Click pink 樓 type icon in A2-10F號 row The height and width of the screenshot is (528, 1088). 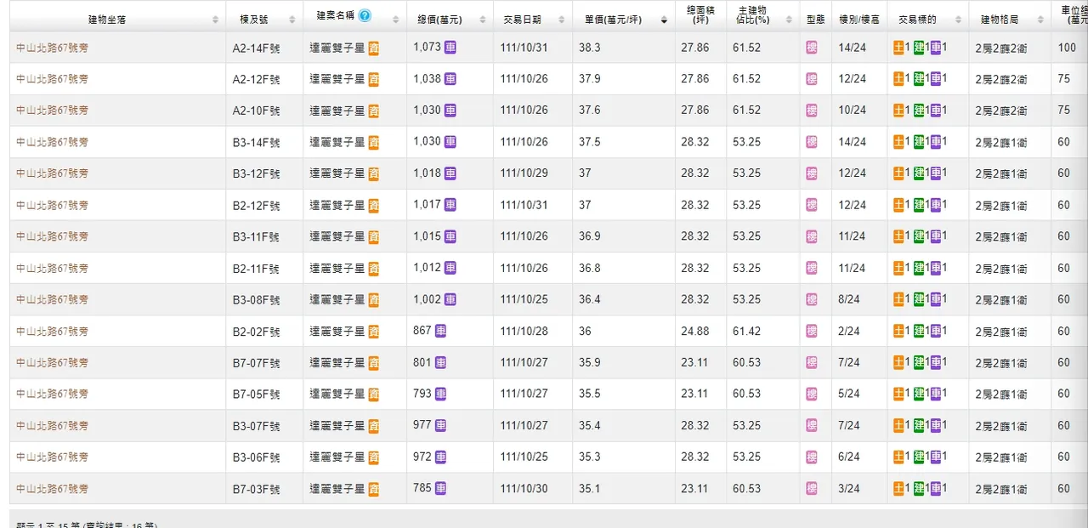812,111
